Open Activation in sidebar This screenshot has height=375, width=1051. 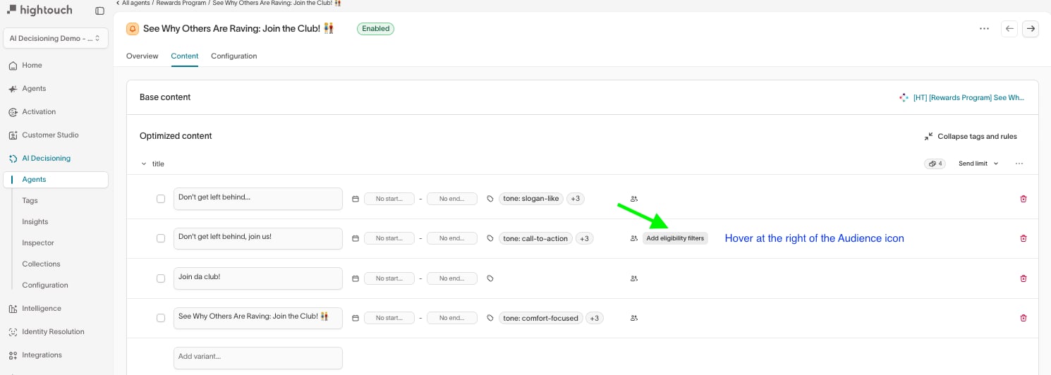39,111
